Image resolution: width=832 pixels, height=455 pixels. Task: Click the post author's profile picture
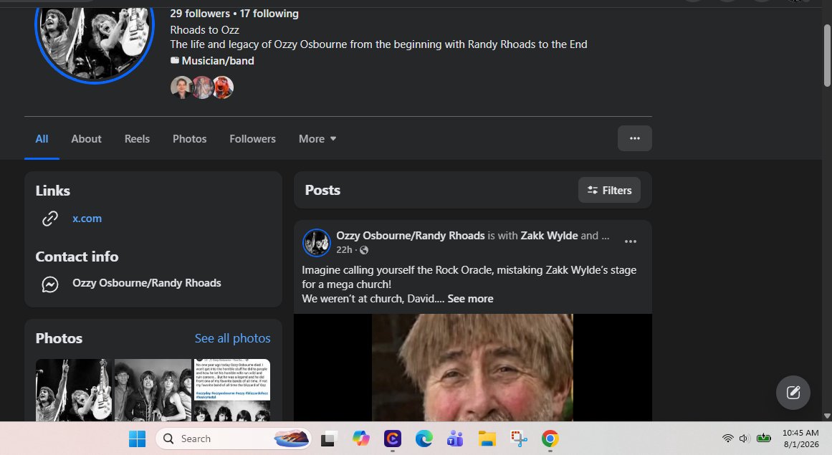coord(316,242)
